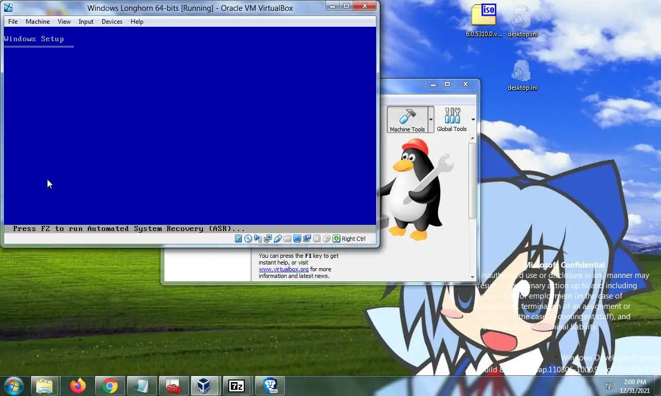Select Machine Tools in VirtualBox Manager
The width and height of the screenshot is (661, 396).
pos(407,120)
